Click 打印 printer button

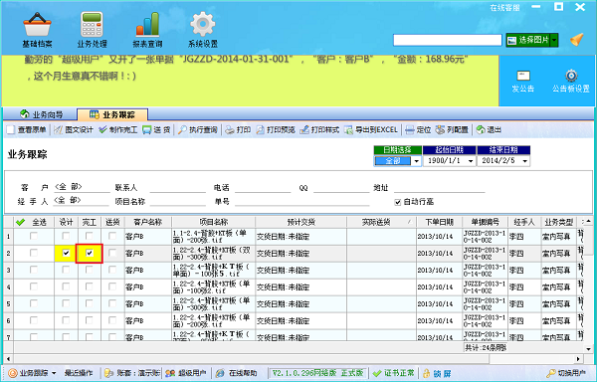pos(238,129)
